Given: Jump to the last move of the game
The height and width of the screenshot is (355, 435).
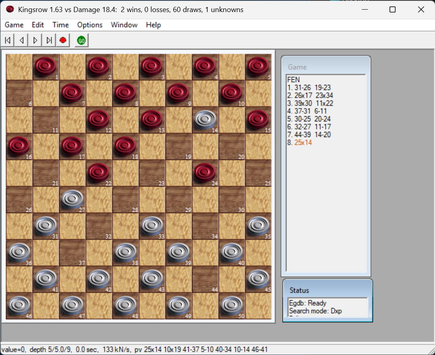Looking at the screenshot, I should click(x=49, y=41).
